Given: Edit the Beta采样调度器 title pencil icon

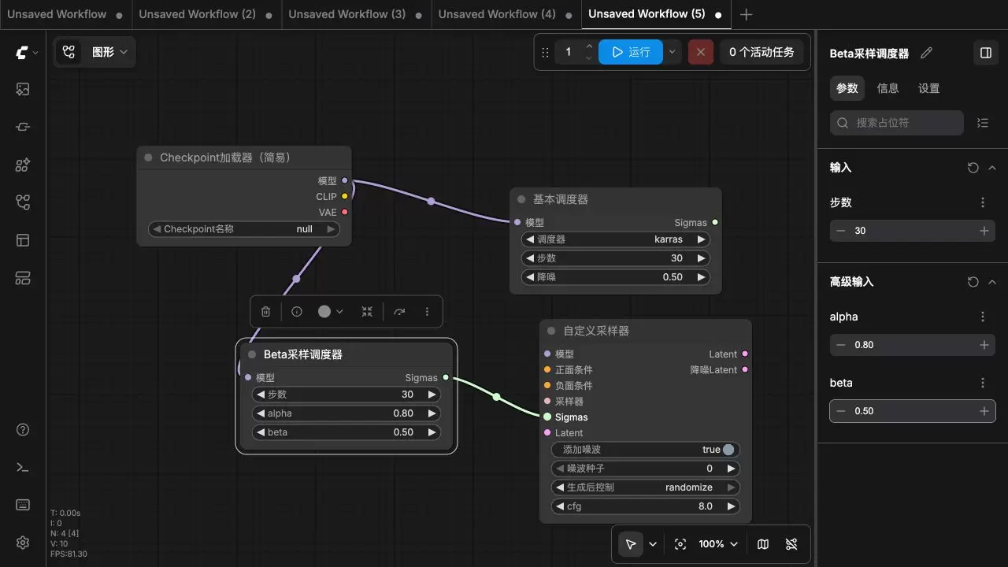Looking at the screenshot, I should [926, 53].
